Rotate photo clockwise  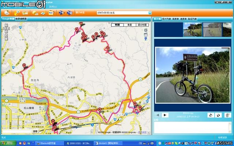pyautogui.click(x=218, y=115)
